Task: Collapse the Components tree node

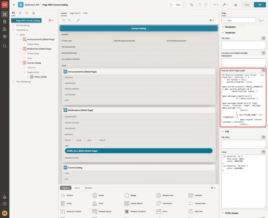Action: coord(13,30)
